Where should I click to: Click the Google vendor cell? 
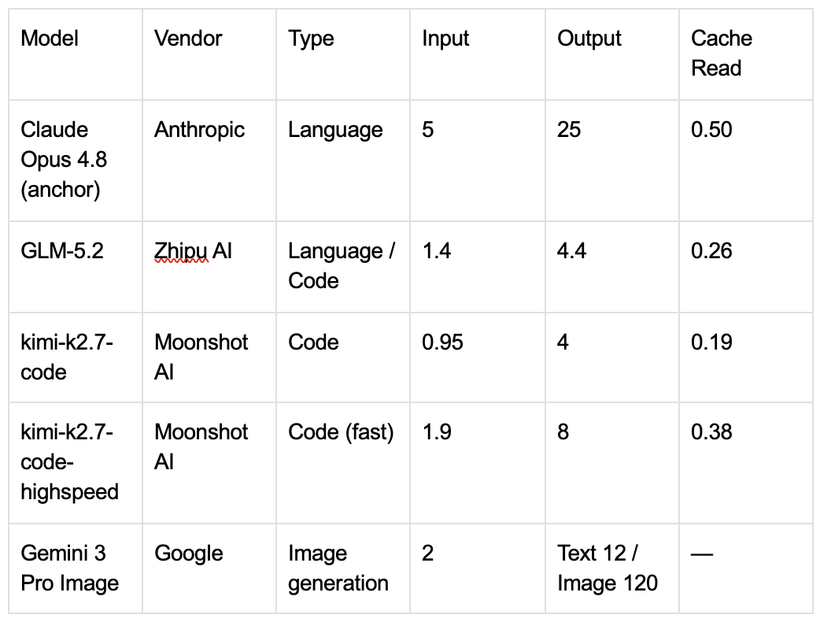coord(209,568)
